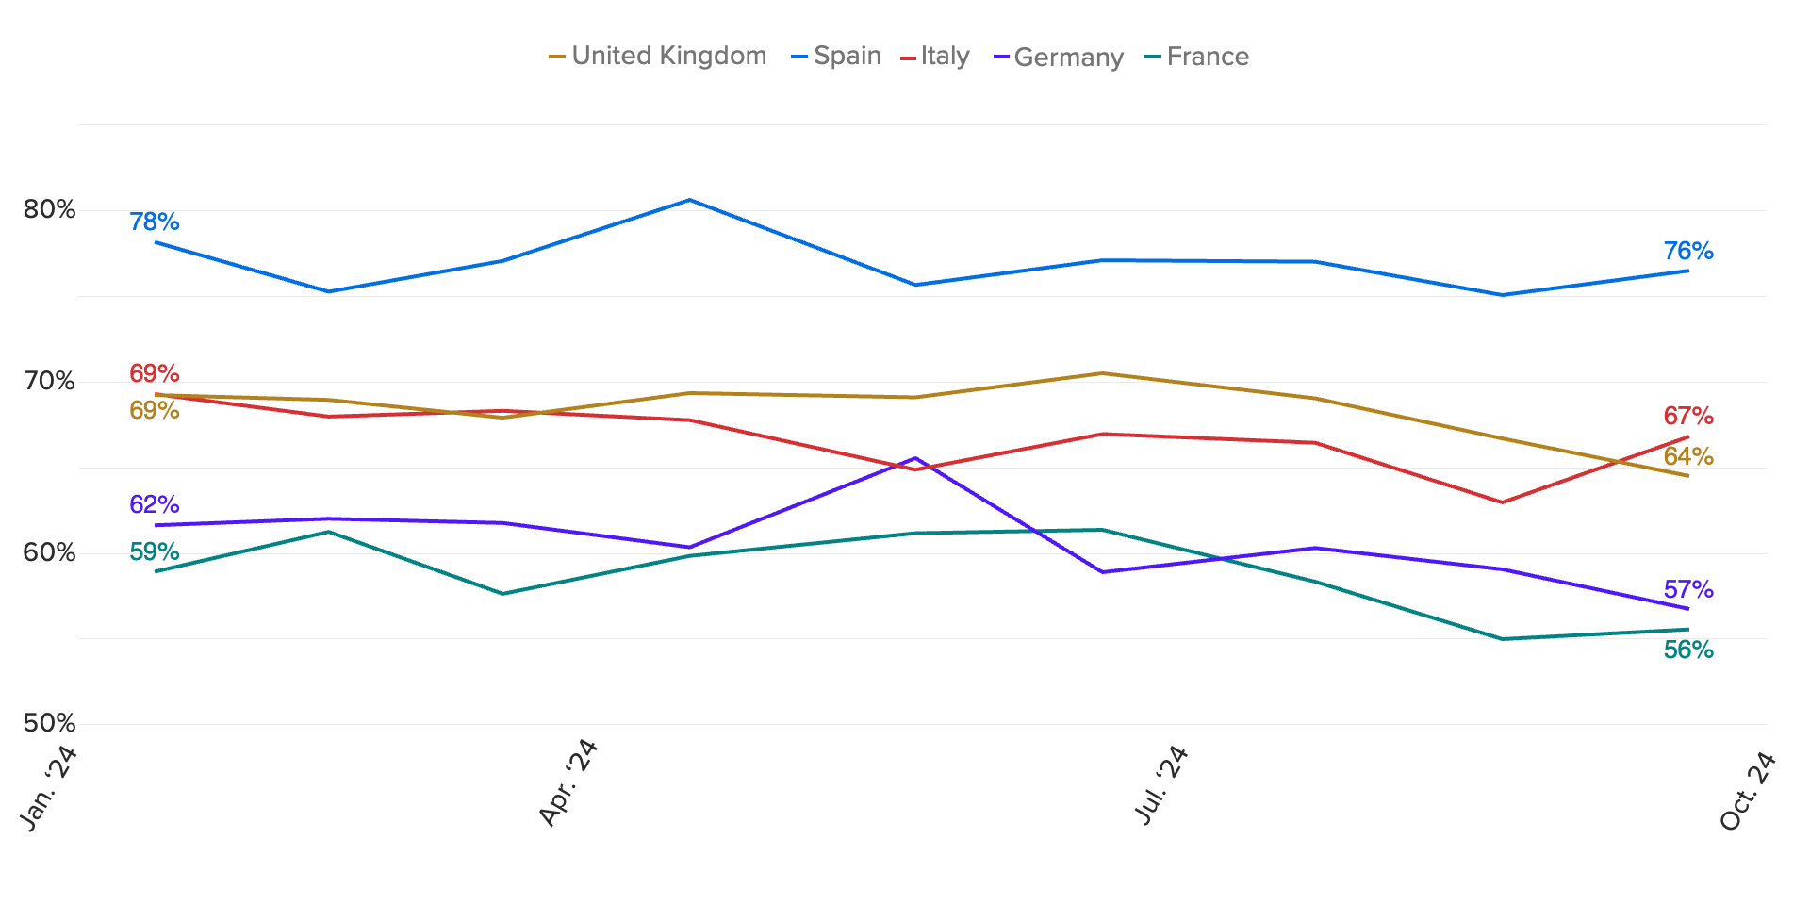
Task: Select France's 56% ending data label
Action: pos(1688,650)
